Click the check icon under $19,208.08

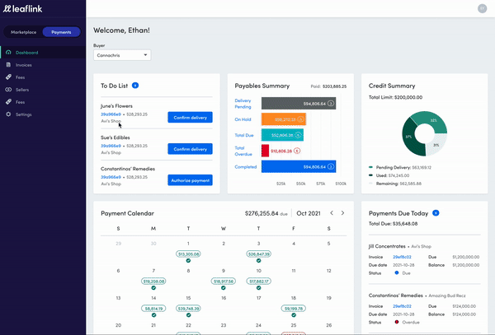[x=153, y=288]
